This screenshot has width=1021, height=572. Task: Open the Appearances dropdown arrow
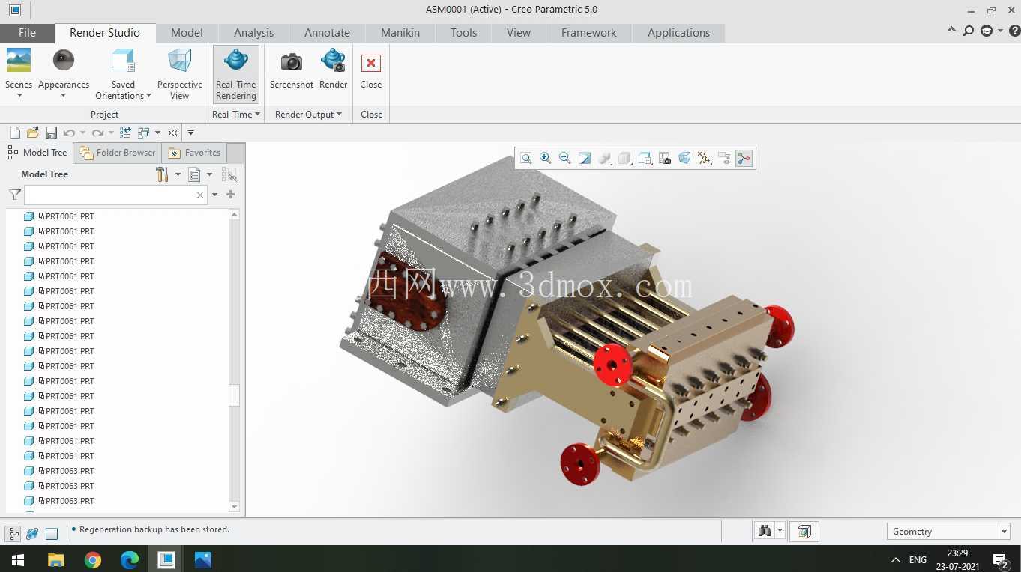click(64, 96)
